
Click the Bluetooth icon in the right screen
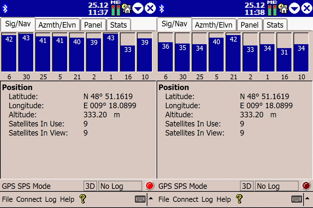(161, 8)
